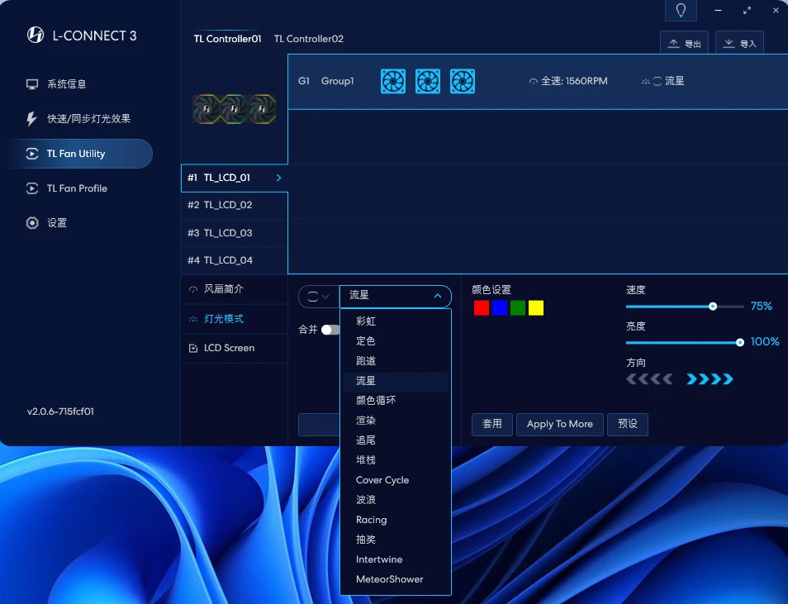The width and height of the screenshot is (788, 604).
Task: Select #4 TL_LCD_04 device
Action: (235, 260)
